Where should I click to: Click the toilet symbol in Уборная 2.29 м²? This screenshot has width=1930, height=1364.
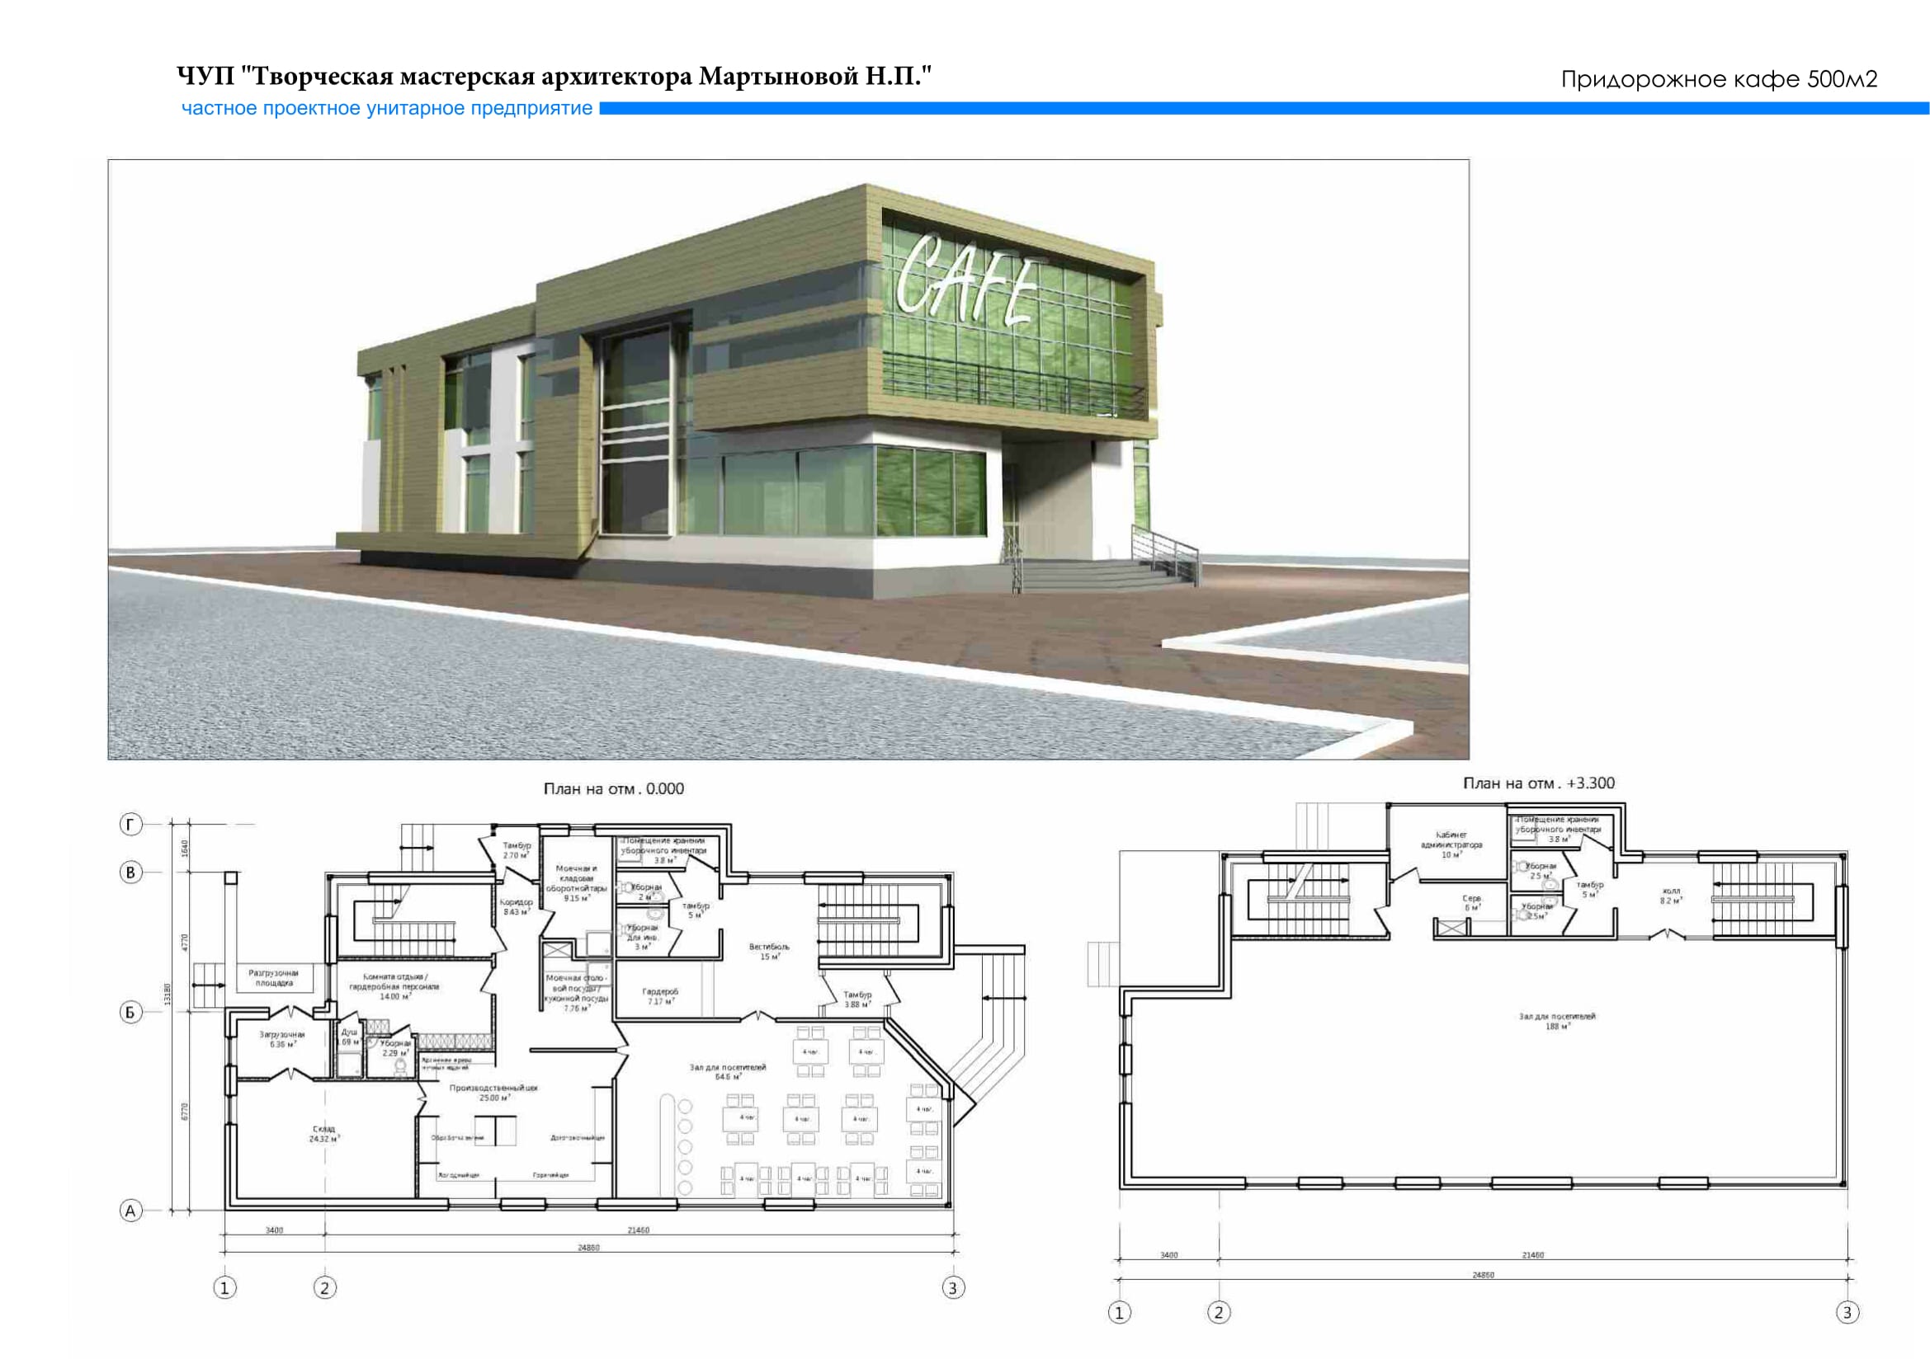pyautogui.click(x=401, y=1066)
